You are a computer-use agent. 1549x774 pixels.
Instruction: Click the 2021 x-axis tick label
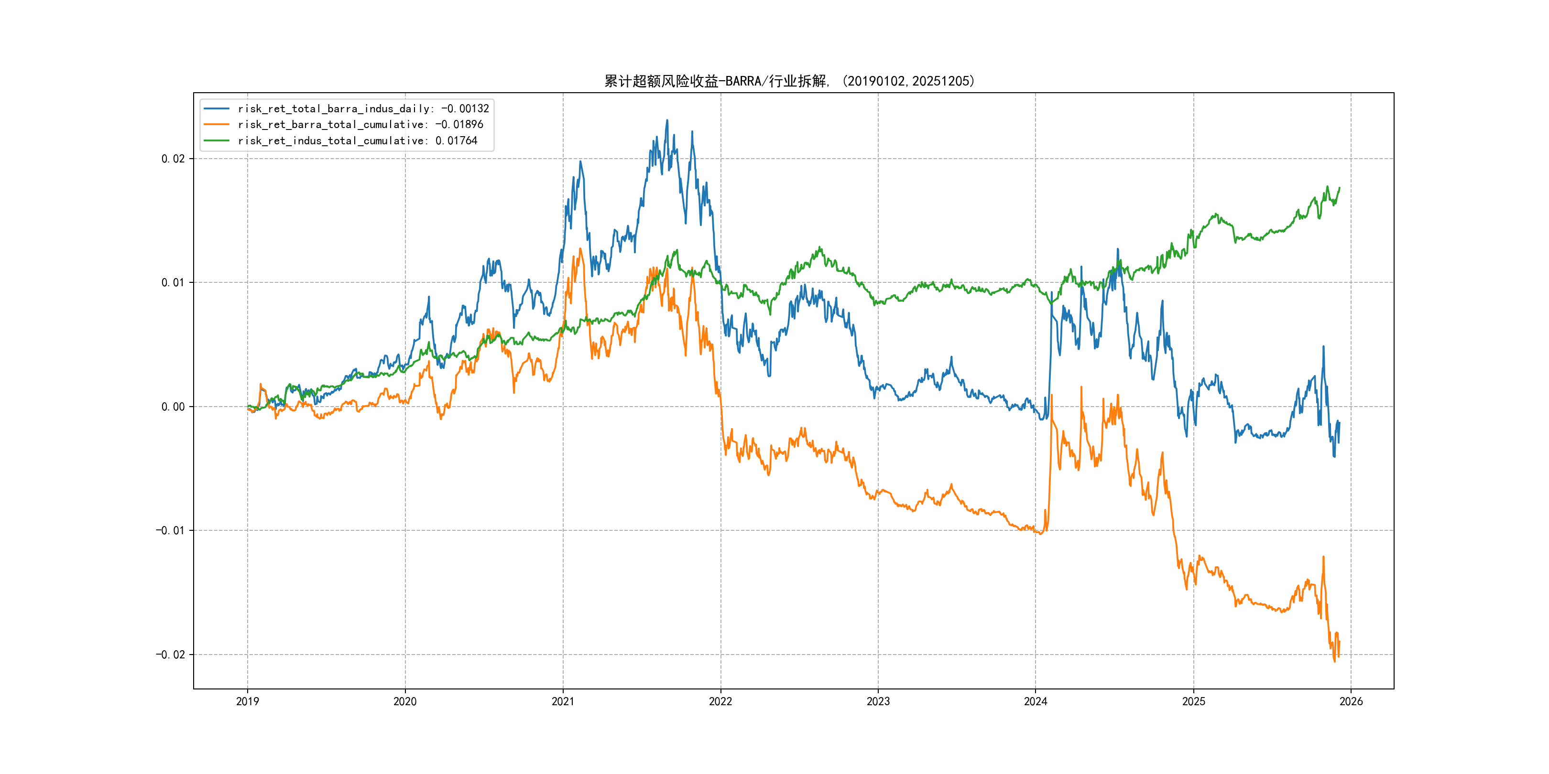(x=563, y=701)
